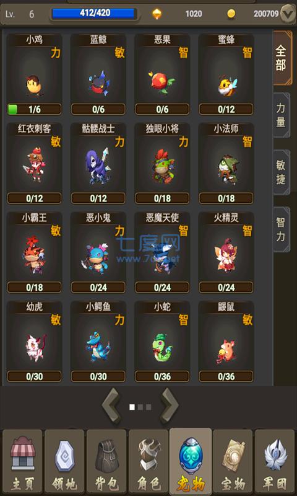The width and height of the screenshot is (297, 496).
Task: Select the 全部 all pets tab
Action: (x=282, y=58)
